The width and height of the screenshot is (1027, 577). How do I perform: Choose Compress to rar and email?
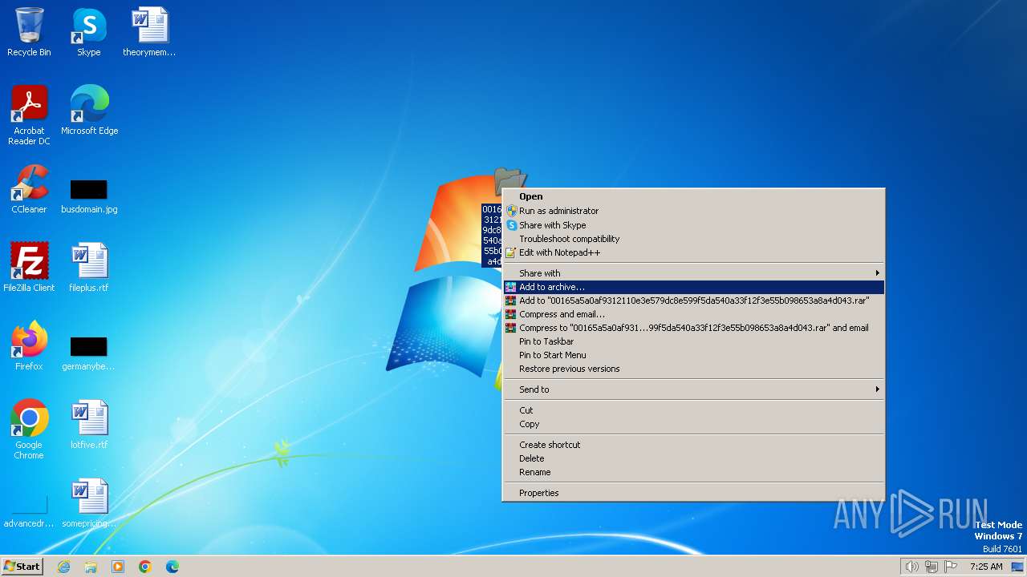click(x=693, y=328)
